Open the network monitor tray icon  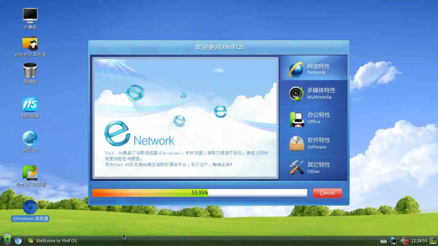click(x=394, y=241)
